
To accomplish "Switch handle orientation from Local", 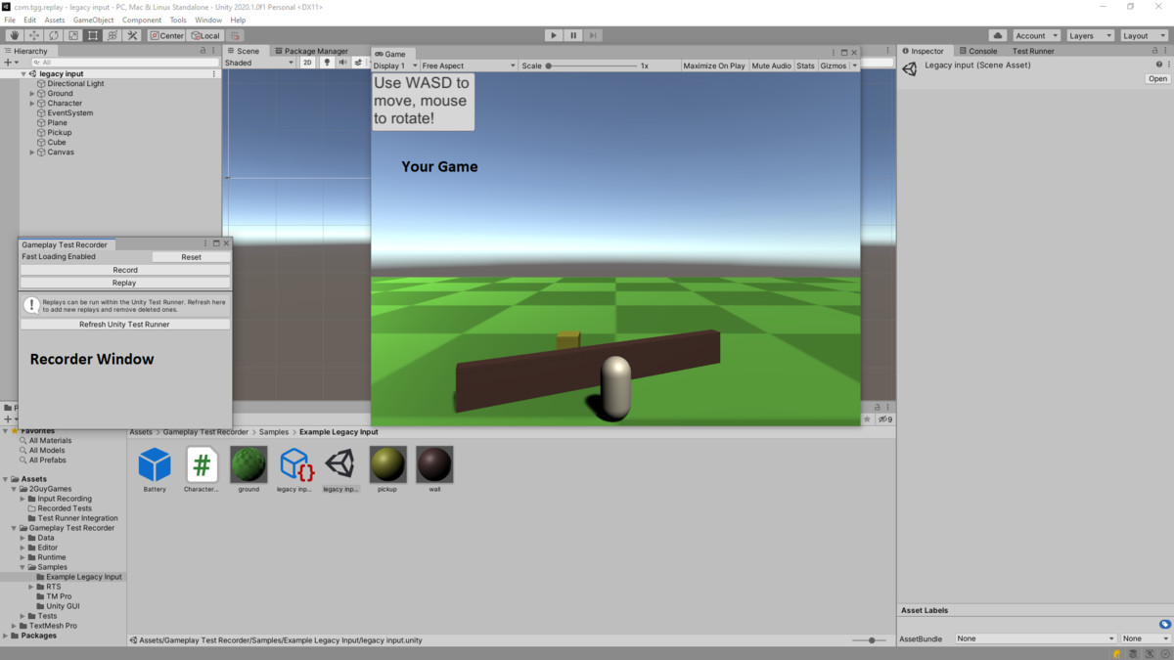I will tap(205, 35).
